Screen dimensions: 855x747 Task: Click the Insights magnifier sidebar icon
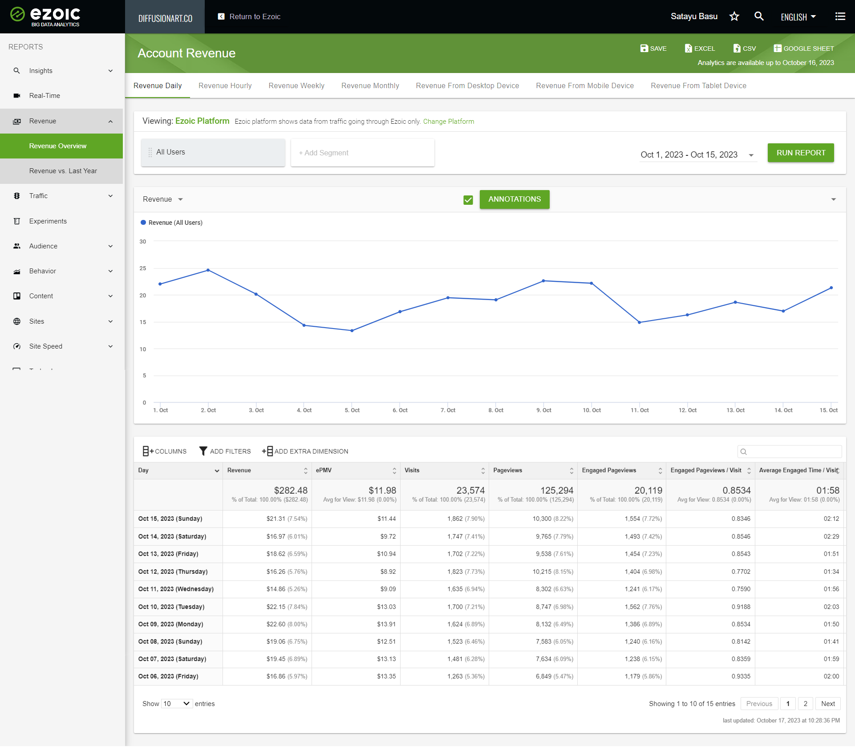17,71
